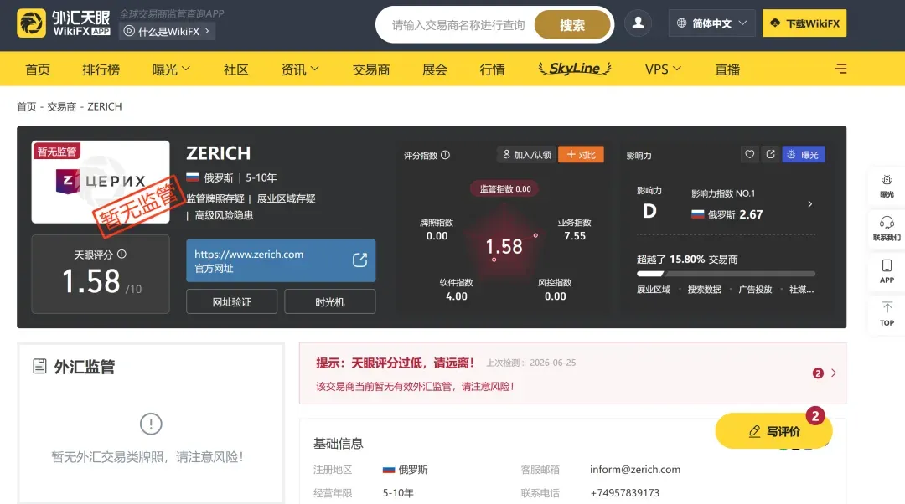Click 交易商 in the breadcrumb
The width and height of the screenshot is (905, 504).
[x=61, y=106]
